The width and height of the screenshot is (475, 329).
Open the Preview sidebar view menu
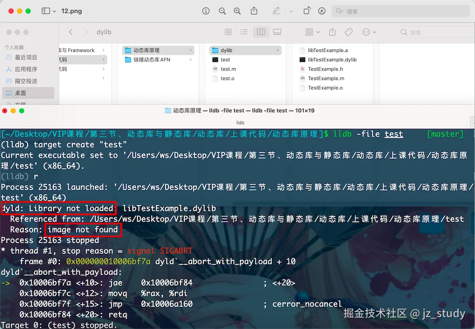[49, 11]
